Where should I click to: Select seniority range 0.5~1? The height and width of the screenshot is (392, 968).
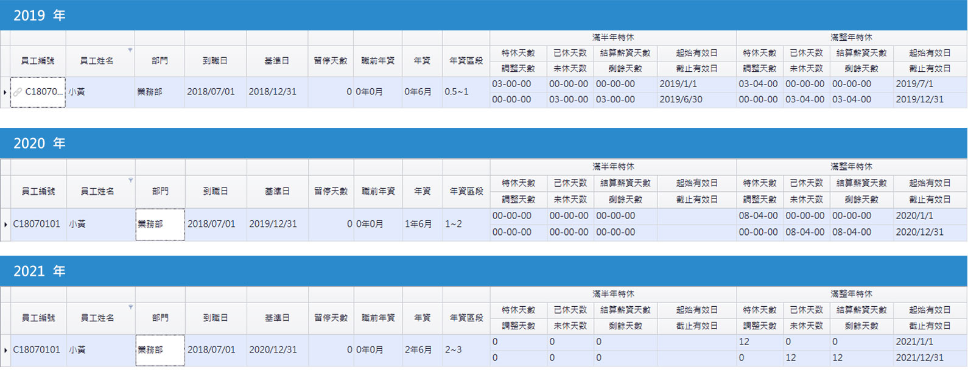(466, 93)
